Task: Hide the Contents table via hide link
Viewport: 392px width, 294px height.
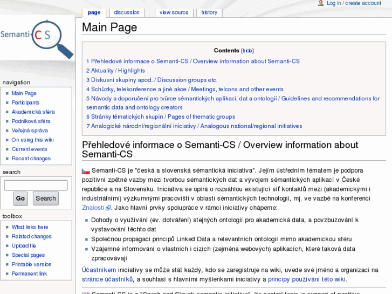Action: click(247, 51)
